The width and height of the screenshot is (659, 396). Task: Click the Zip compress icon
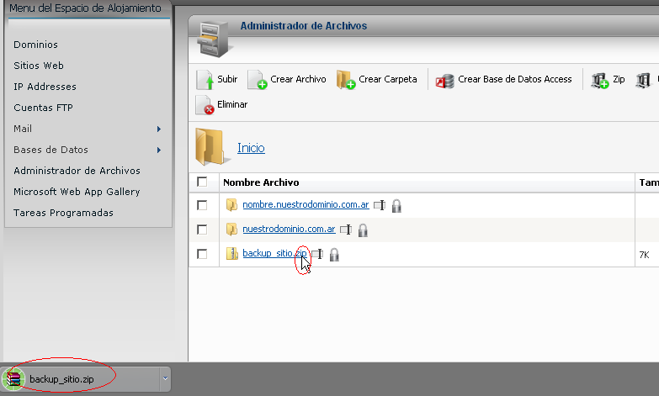600,80
